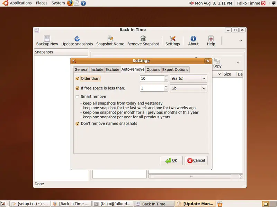Expand the file toolbar overflow chevron near Copy

click(238, 63)
